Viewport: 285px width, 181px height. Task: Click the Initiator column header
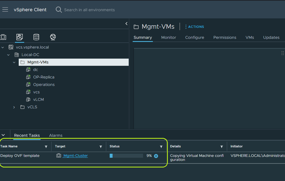(x=236, y=146)
